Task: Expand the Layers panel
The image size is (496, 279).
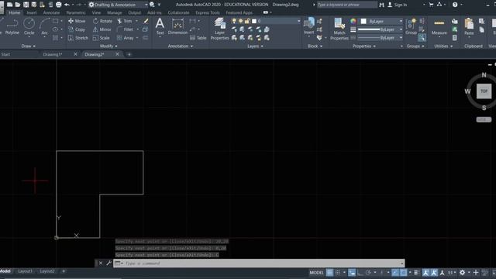Action: click(x=255, y=46)
